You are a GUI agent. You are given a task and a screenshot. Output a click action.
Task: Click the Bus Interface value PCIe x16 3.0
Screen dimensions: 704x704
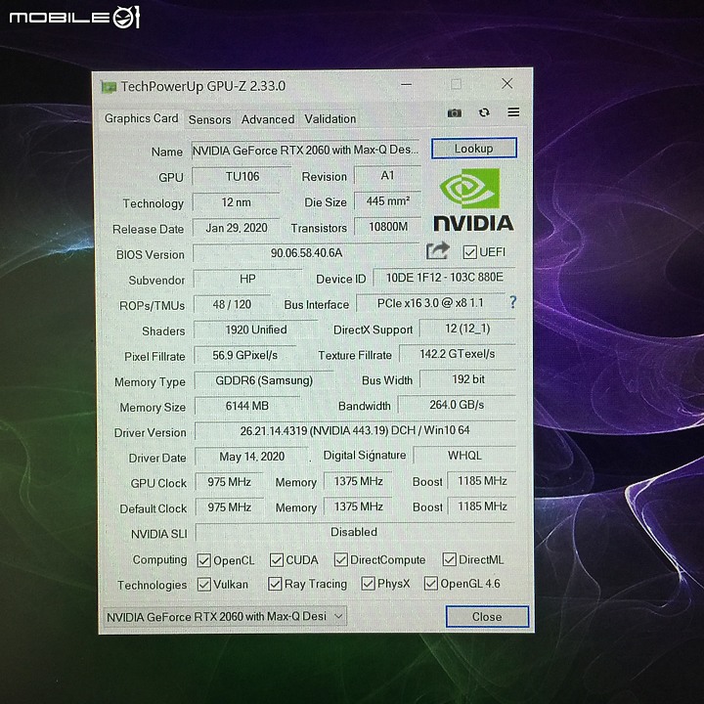430,302
